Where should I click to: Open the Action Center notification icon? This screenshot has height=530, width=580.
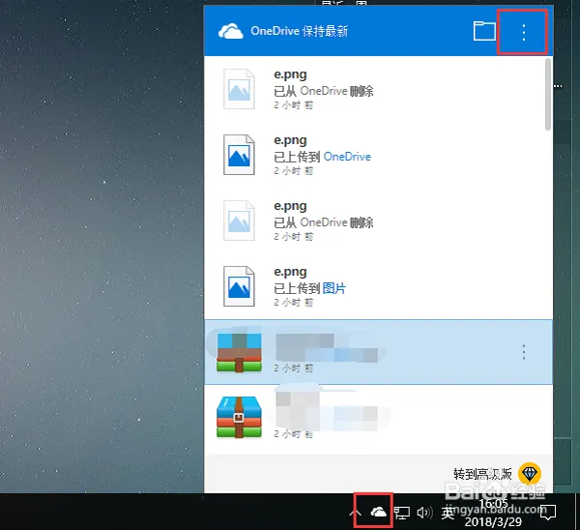point(548,513)
